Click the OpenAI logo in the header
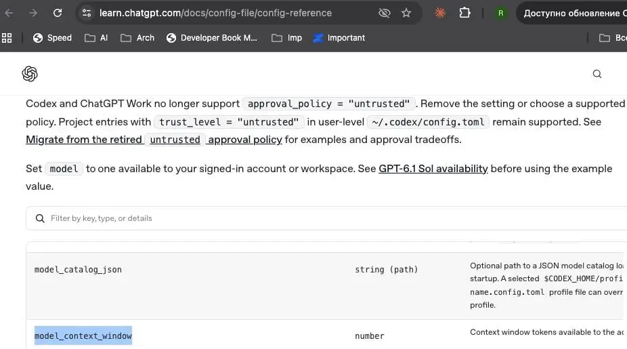This screenshot has width=627, height=349. pyautogui.click(x=30, y=74)
